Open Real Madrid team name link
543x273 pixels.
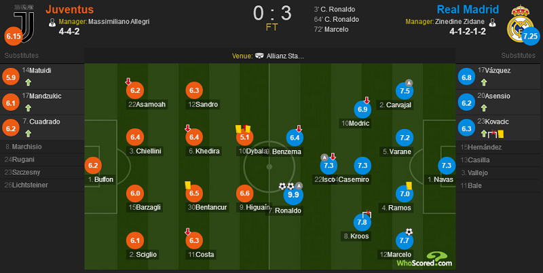(x=468, y=10)
